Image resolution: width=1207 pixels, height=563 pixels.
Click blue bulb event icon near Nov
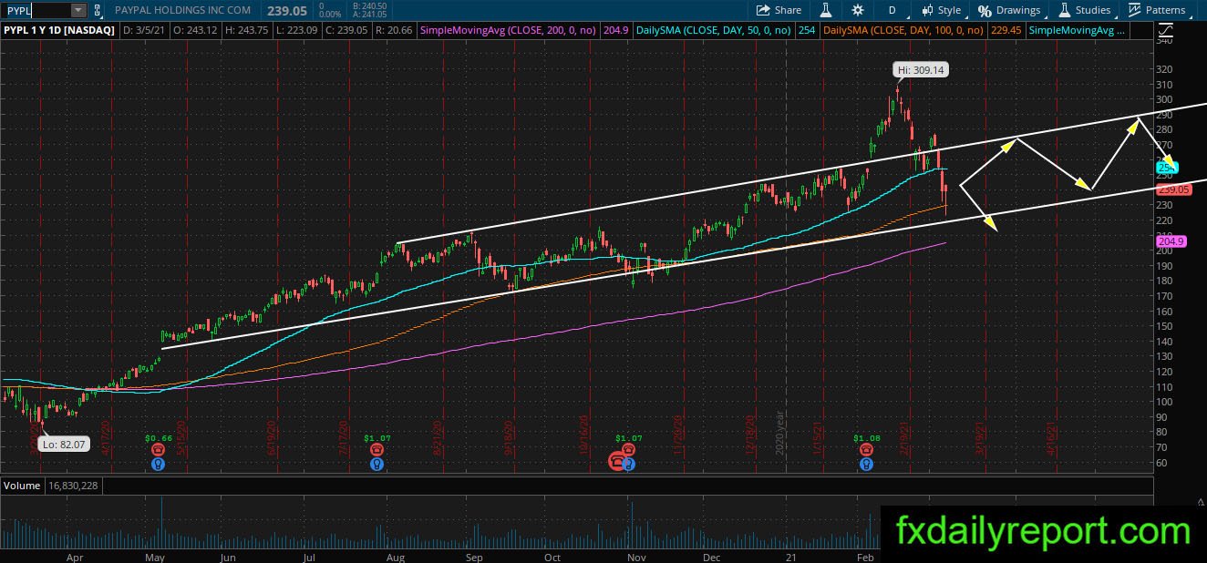(629, 464)
